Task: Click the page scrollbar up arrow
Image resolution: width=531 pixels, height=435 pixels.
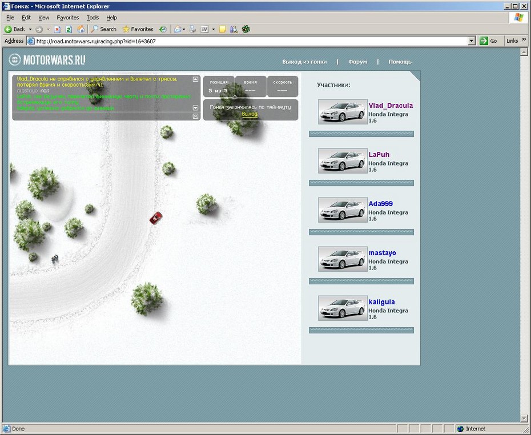Action: tap(524, 52)
